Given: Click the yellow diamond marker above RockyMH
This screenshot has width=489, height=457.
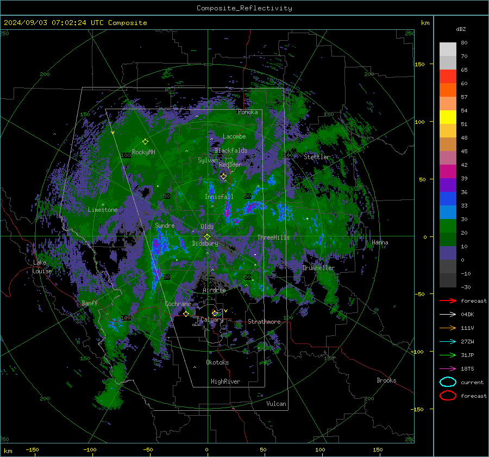Looking at the screenshot, I should click(145, 142).
